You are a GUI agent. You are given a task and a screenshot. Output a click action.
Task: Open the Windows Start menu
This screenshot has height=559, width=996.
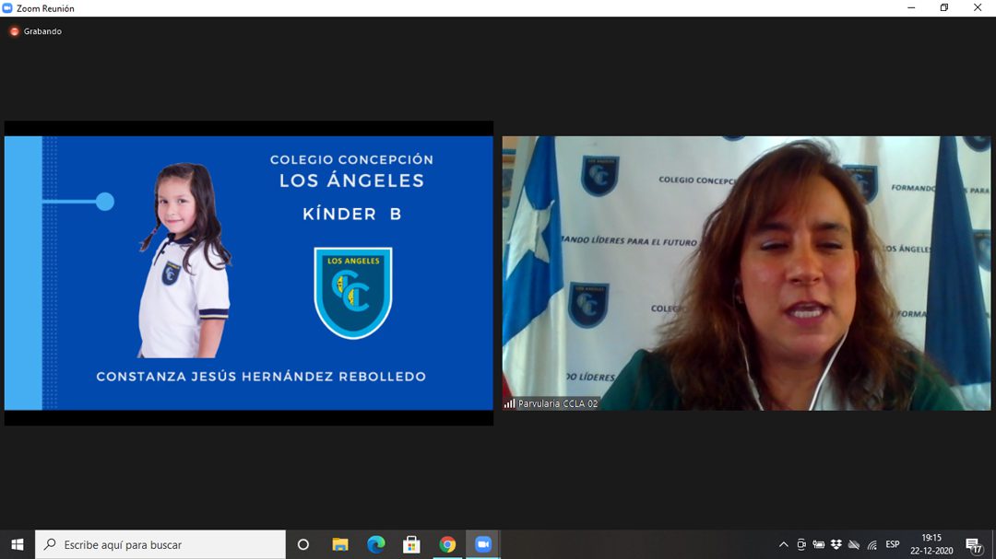pos(17,544)
